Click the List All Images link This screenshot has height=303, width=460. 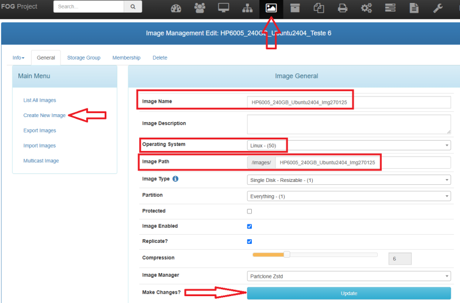(x=40, y=100)
